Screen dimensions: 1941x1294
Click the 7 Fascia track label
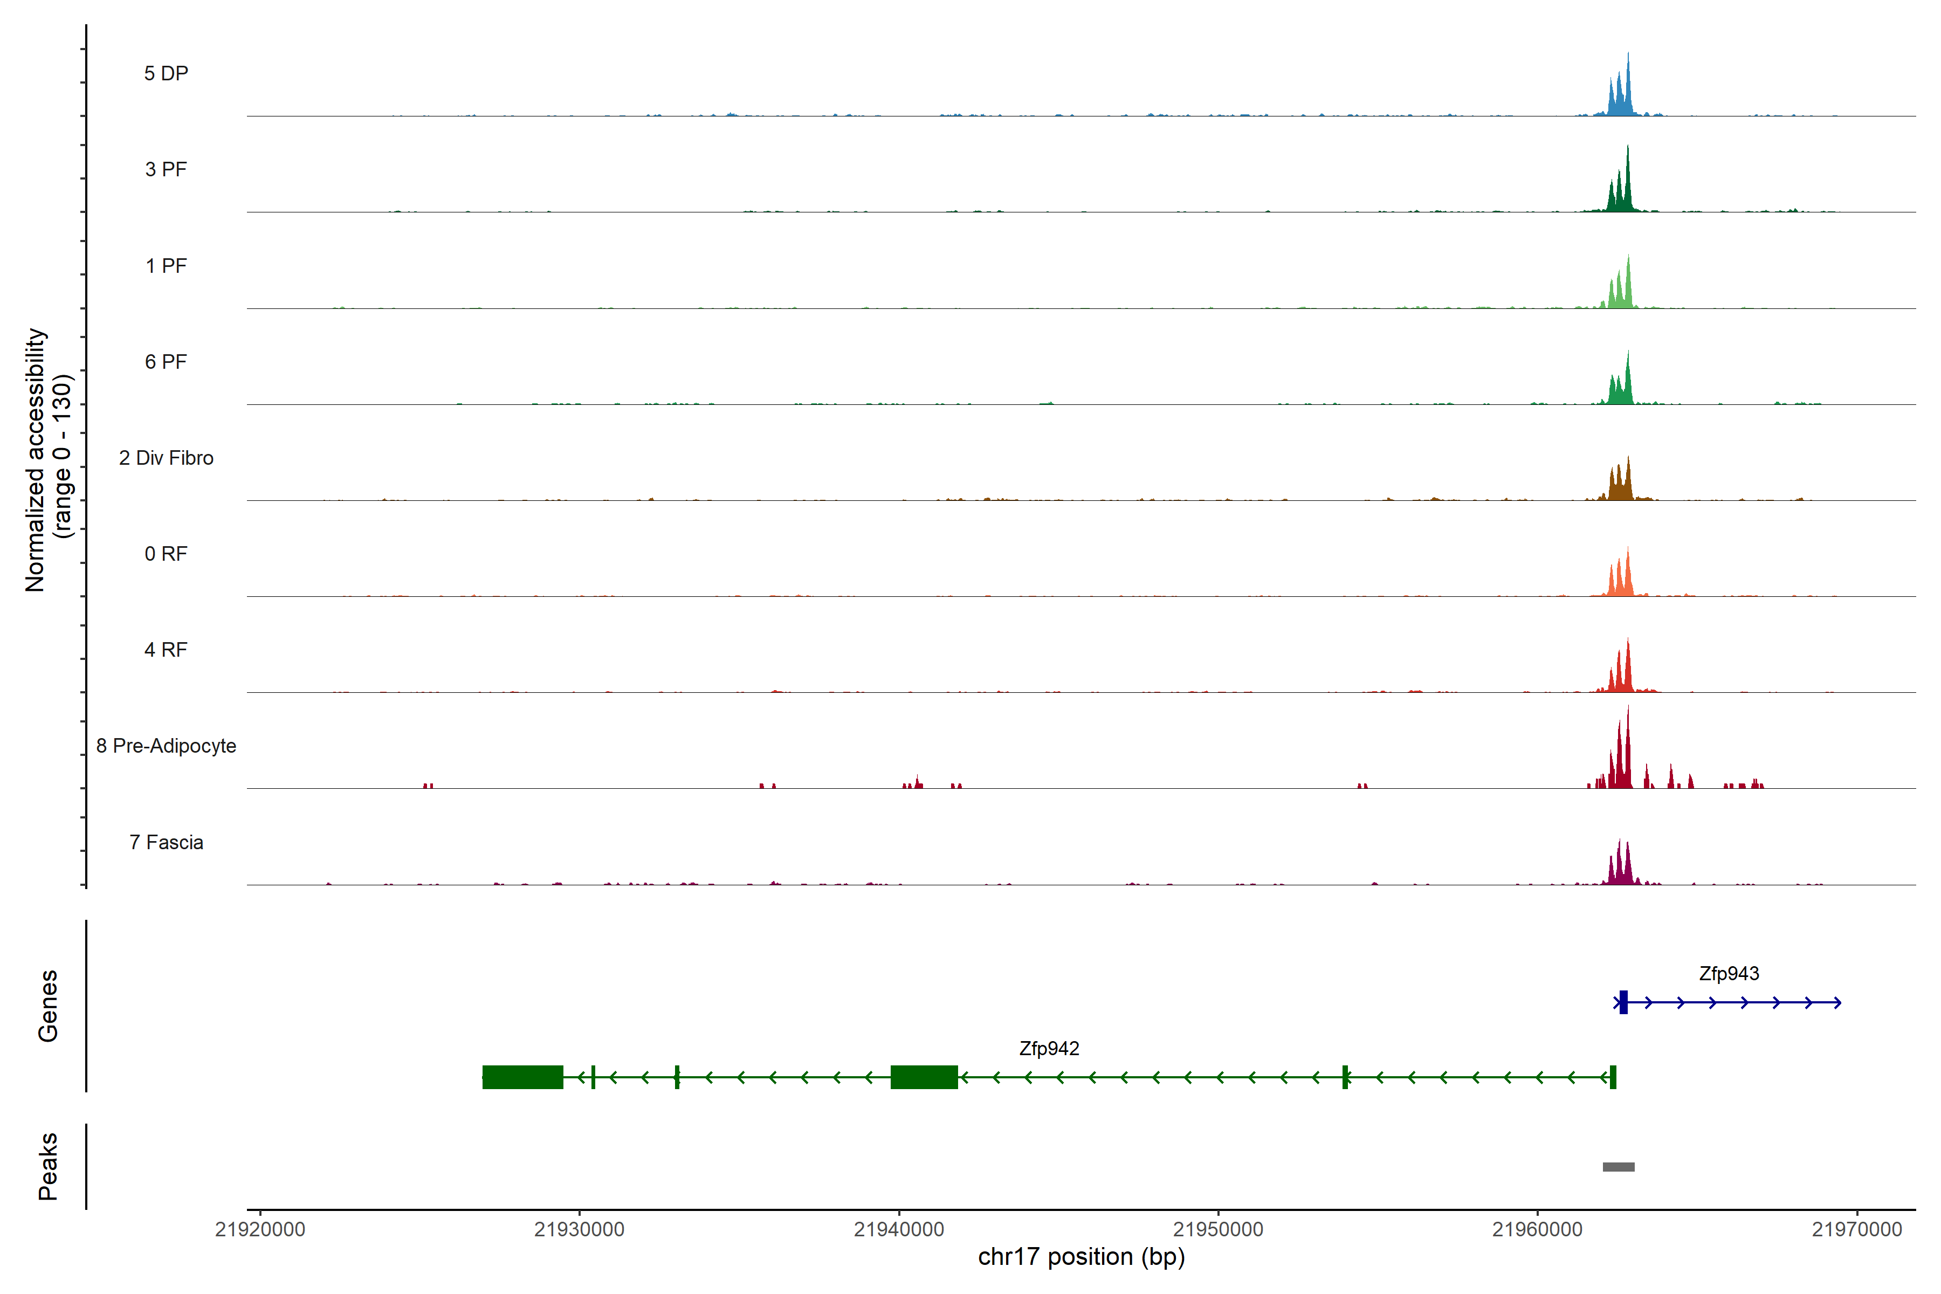tap(166, 842)
